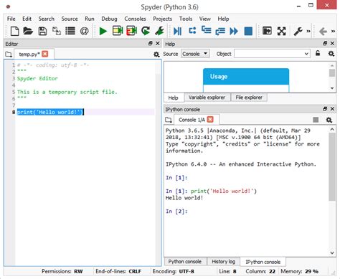Viewport: 340px width, 279px height.
Task: Open Editor pane options gear
Action: [156, 55]
